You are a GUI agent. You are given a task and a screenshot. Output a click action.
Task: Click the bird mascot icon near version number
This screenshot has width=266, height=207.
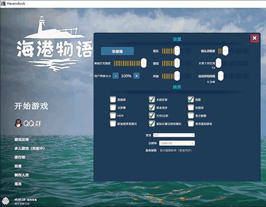coord(6,201)
